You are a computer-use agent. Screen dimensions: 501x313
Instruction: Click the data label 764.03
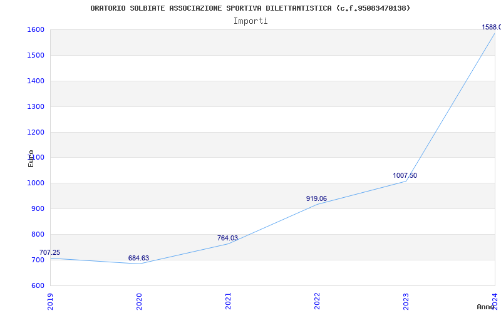click(x=227, y=238)
